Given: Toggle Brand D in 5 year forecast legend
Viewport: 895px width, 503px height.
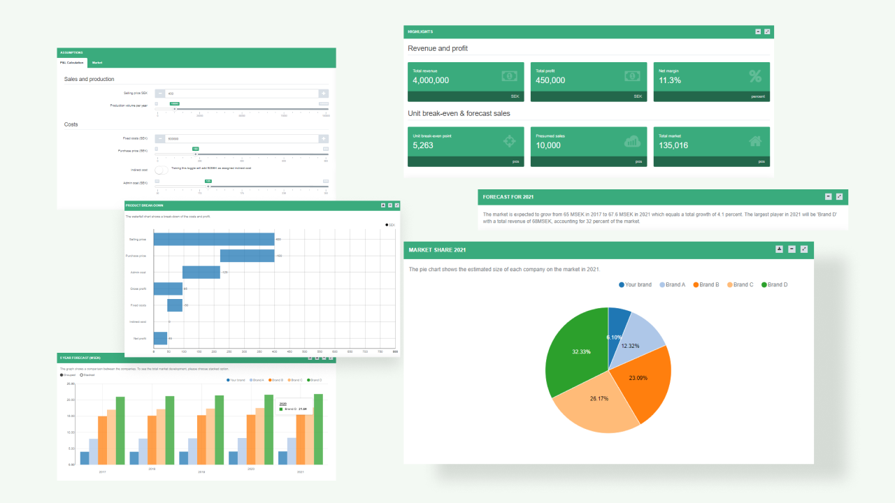Looking at the screenshot, I should click(x=314, y=380).
